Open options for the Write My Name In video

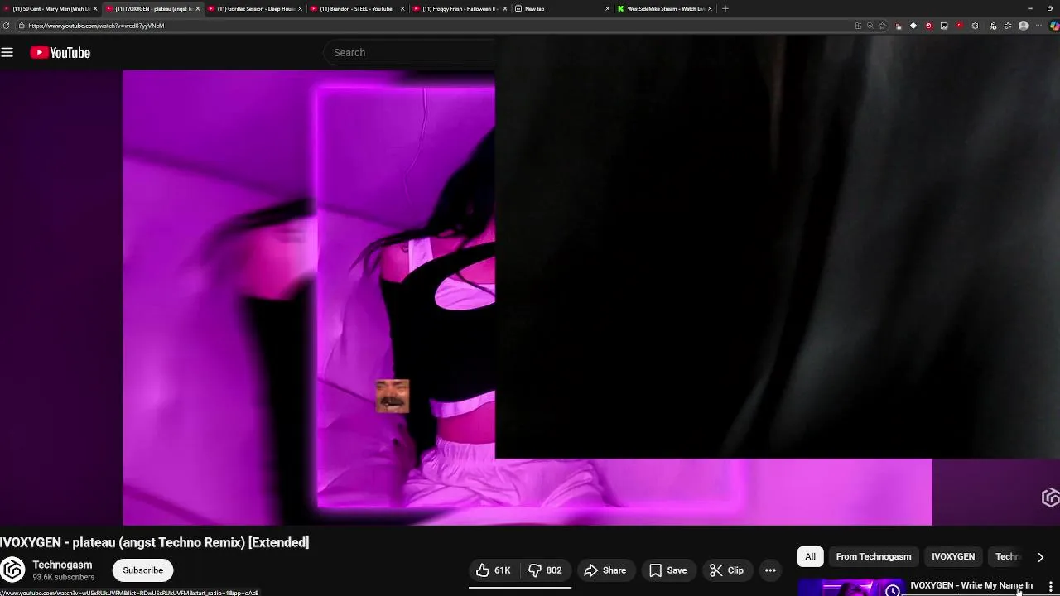point(1051,586)
